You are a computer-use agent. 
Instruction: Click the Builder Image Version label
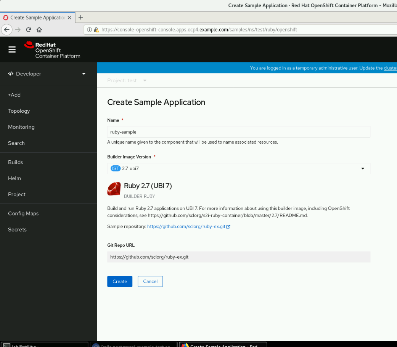tap(129, 157)
